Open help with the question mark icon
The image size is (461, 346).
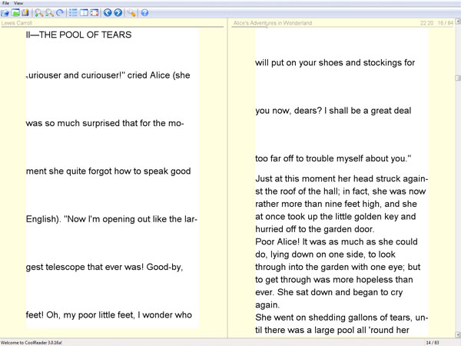144,12
